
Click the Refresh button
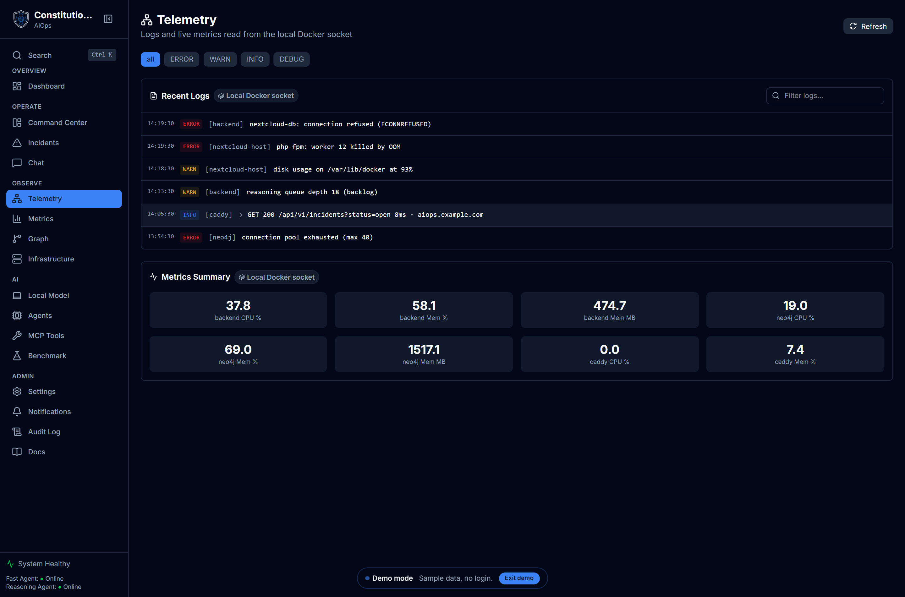tap(868, 26)
